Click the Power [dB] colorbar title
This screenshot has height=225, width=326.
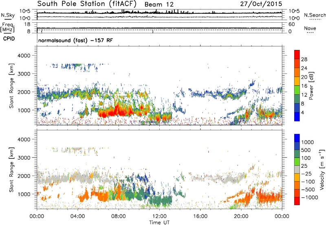311,86
